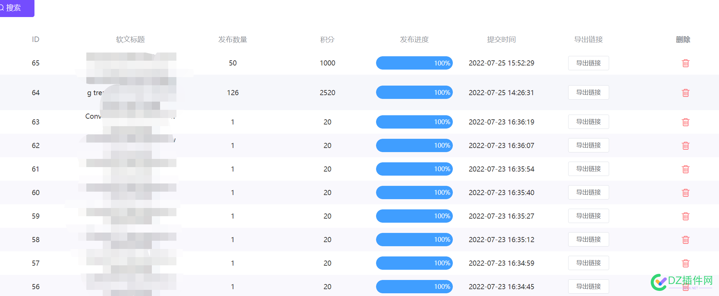This screenshot has width=719, height=296.
Task: Select timestamp 2022-07-23 16:34:59
Action: click(501, 263)
